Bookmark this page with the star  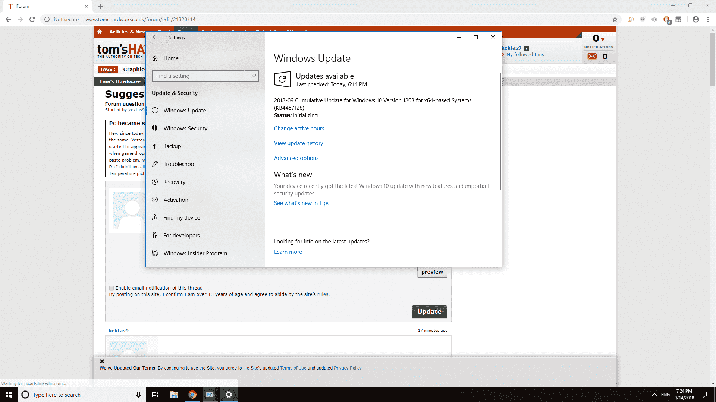point(615,19)
